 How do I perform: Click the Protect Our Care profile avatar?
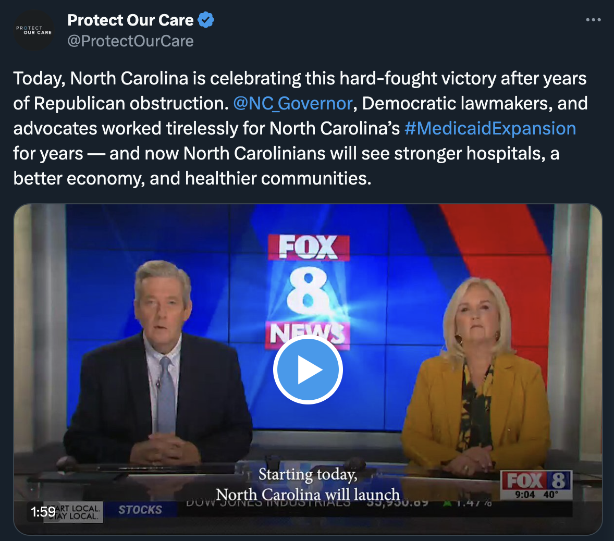coord(34,30)
